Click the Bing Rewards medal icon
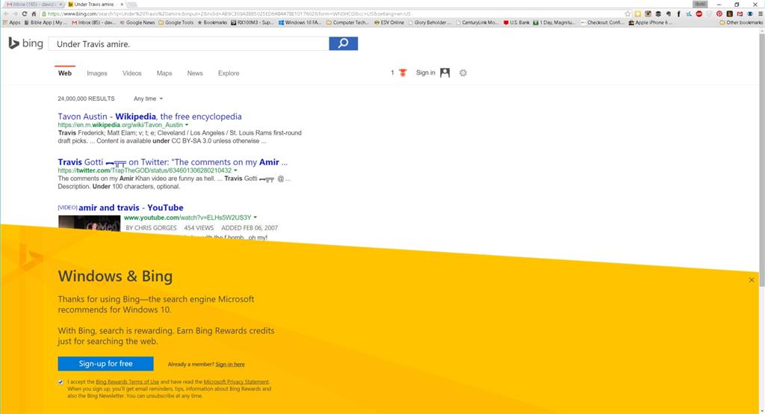765x414 pixels. pyautogui.click(x=403, y=72)
